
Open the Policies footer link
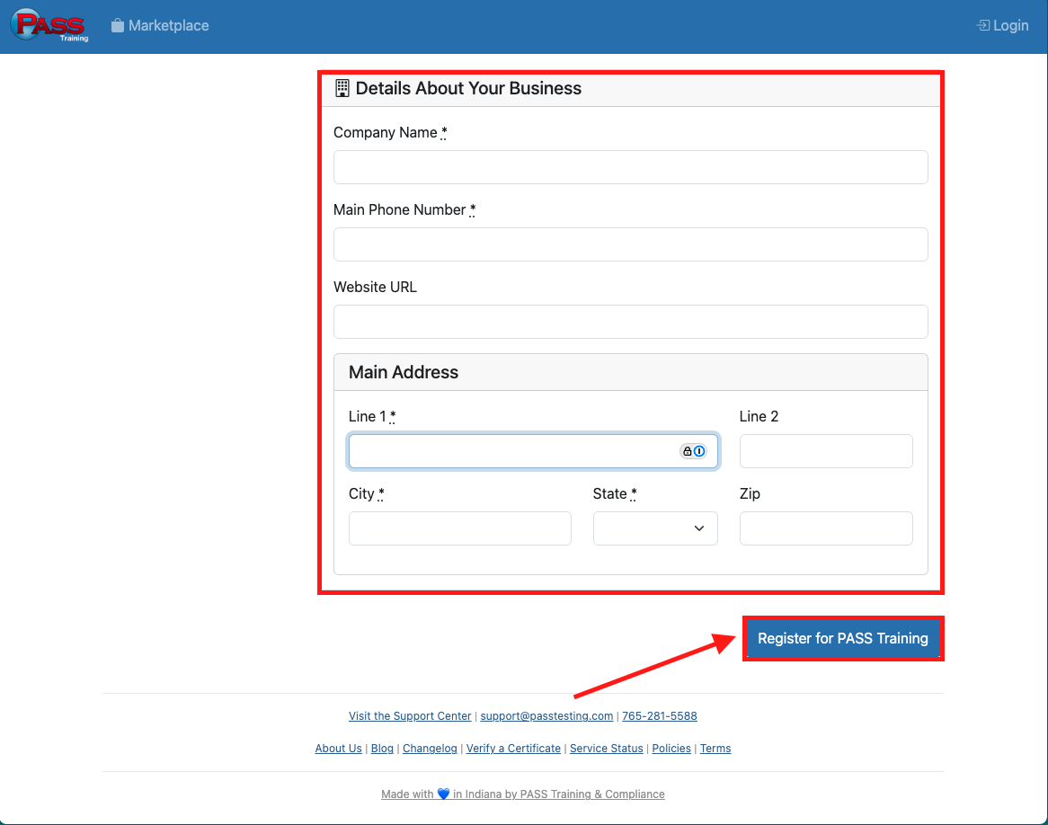671,748
